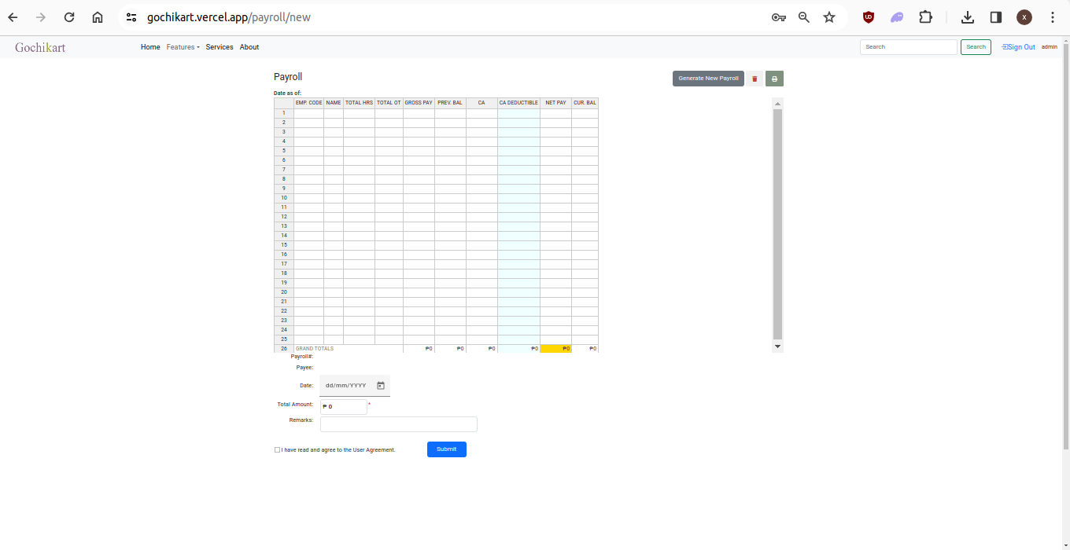Viewport: 1070px width, 550px height.
Task: Click into the Remarks text field
Action: (398, 424)
